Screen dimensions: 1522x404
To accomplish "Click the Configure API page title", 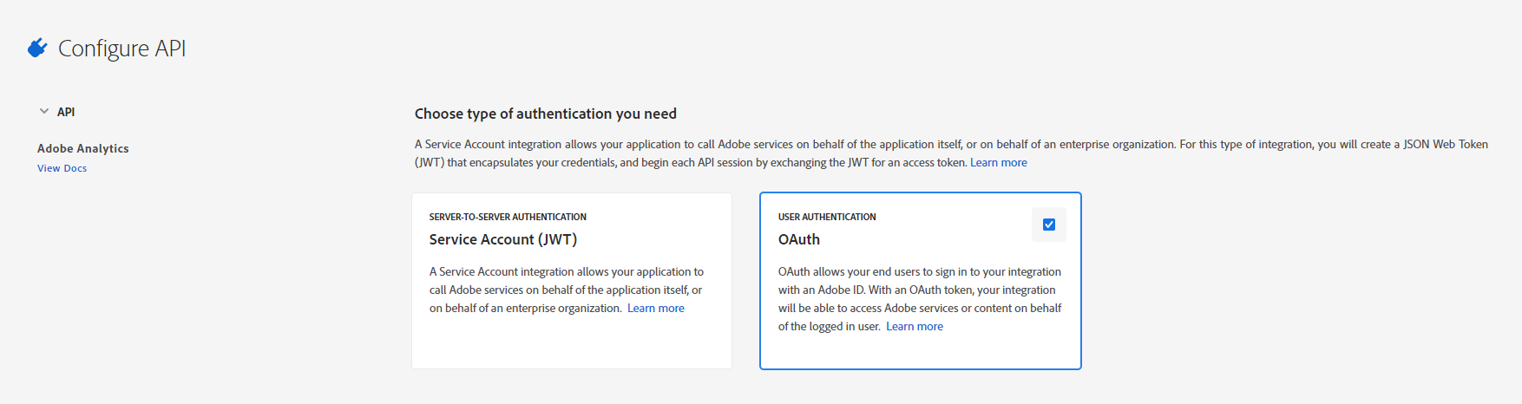I will tap(121, 49).
